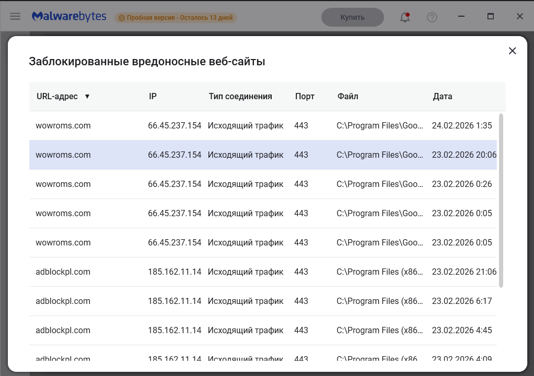Click the Порт column header

pos(305,96)
